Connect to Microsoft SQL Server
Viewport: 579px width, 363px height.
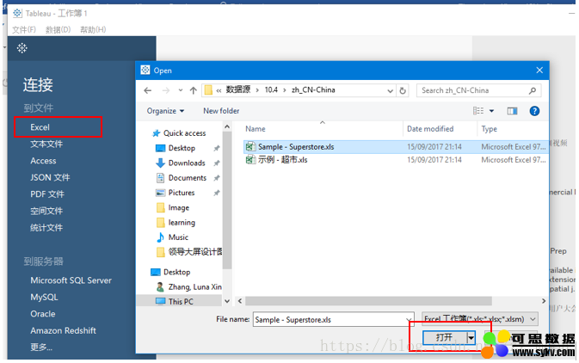click(x=71, y=280)
